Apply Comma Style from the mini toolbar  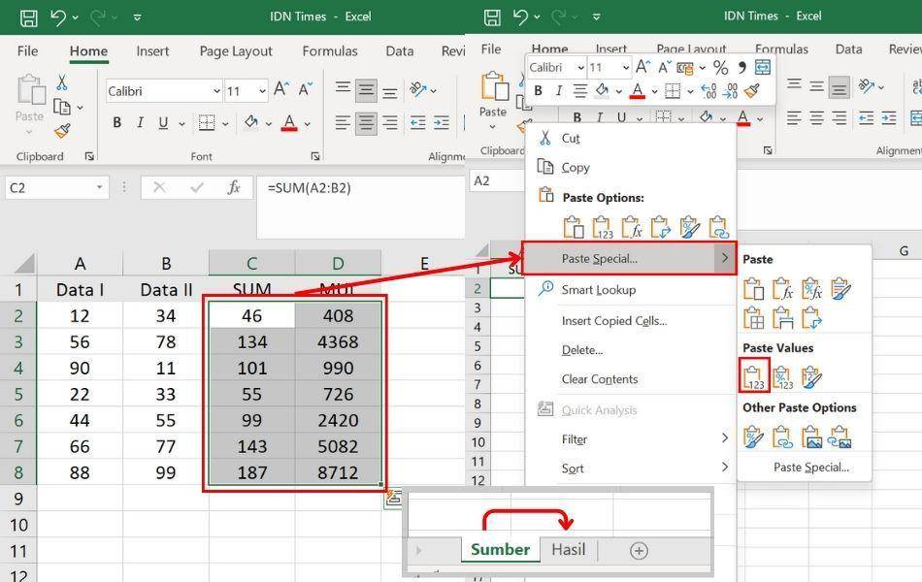tap(742, 68)
